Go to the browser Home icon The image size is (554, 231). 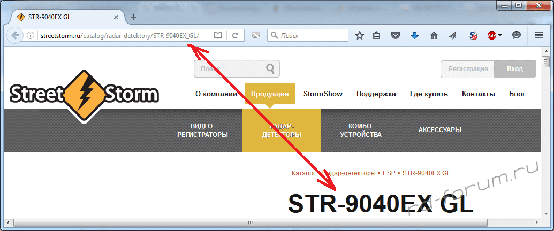[x=434, y=35]
